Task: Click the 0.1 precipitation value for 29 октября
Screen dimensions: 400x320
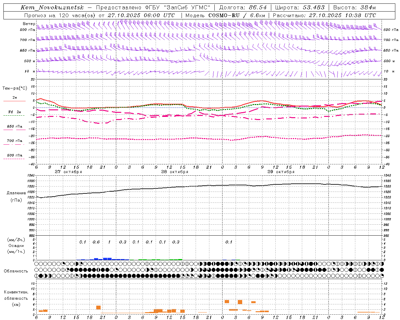Action: pos(229,242)
